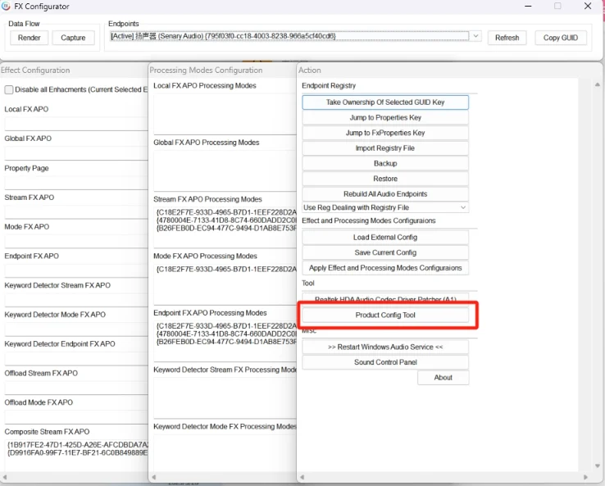Click the FX Configurator app icon

coord(7,7)
